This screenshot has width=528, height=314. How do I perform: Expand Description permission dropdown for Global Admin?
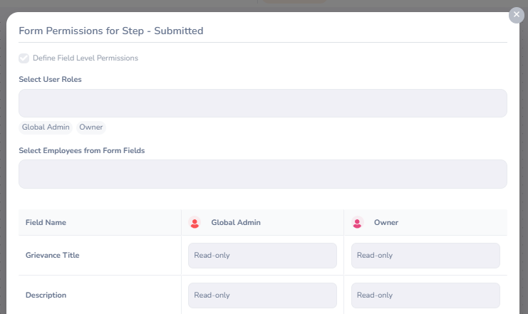[x=262, y=295]
